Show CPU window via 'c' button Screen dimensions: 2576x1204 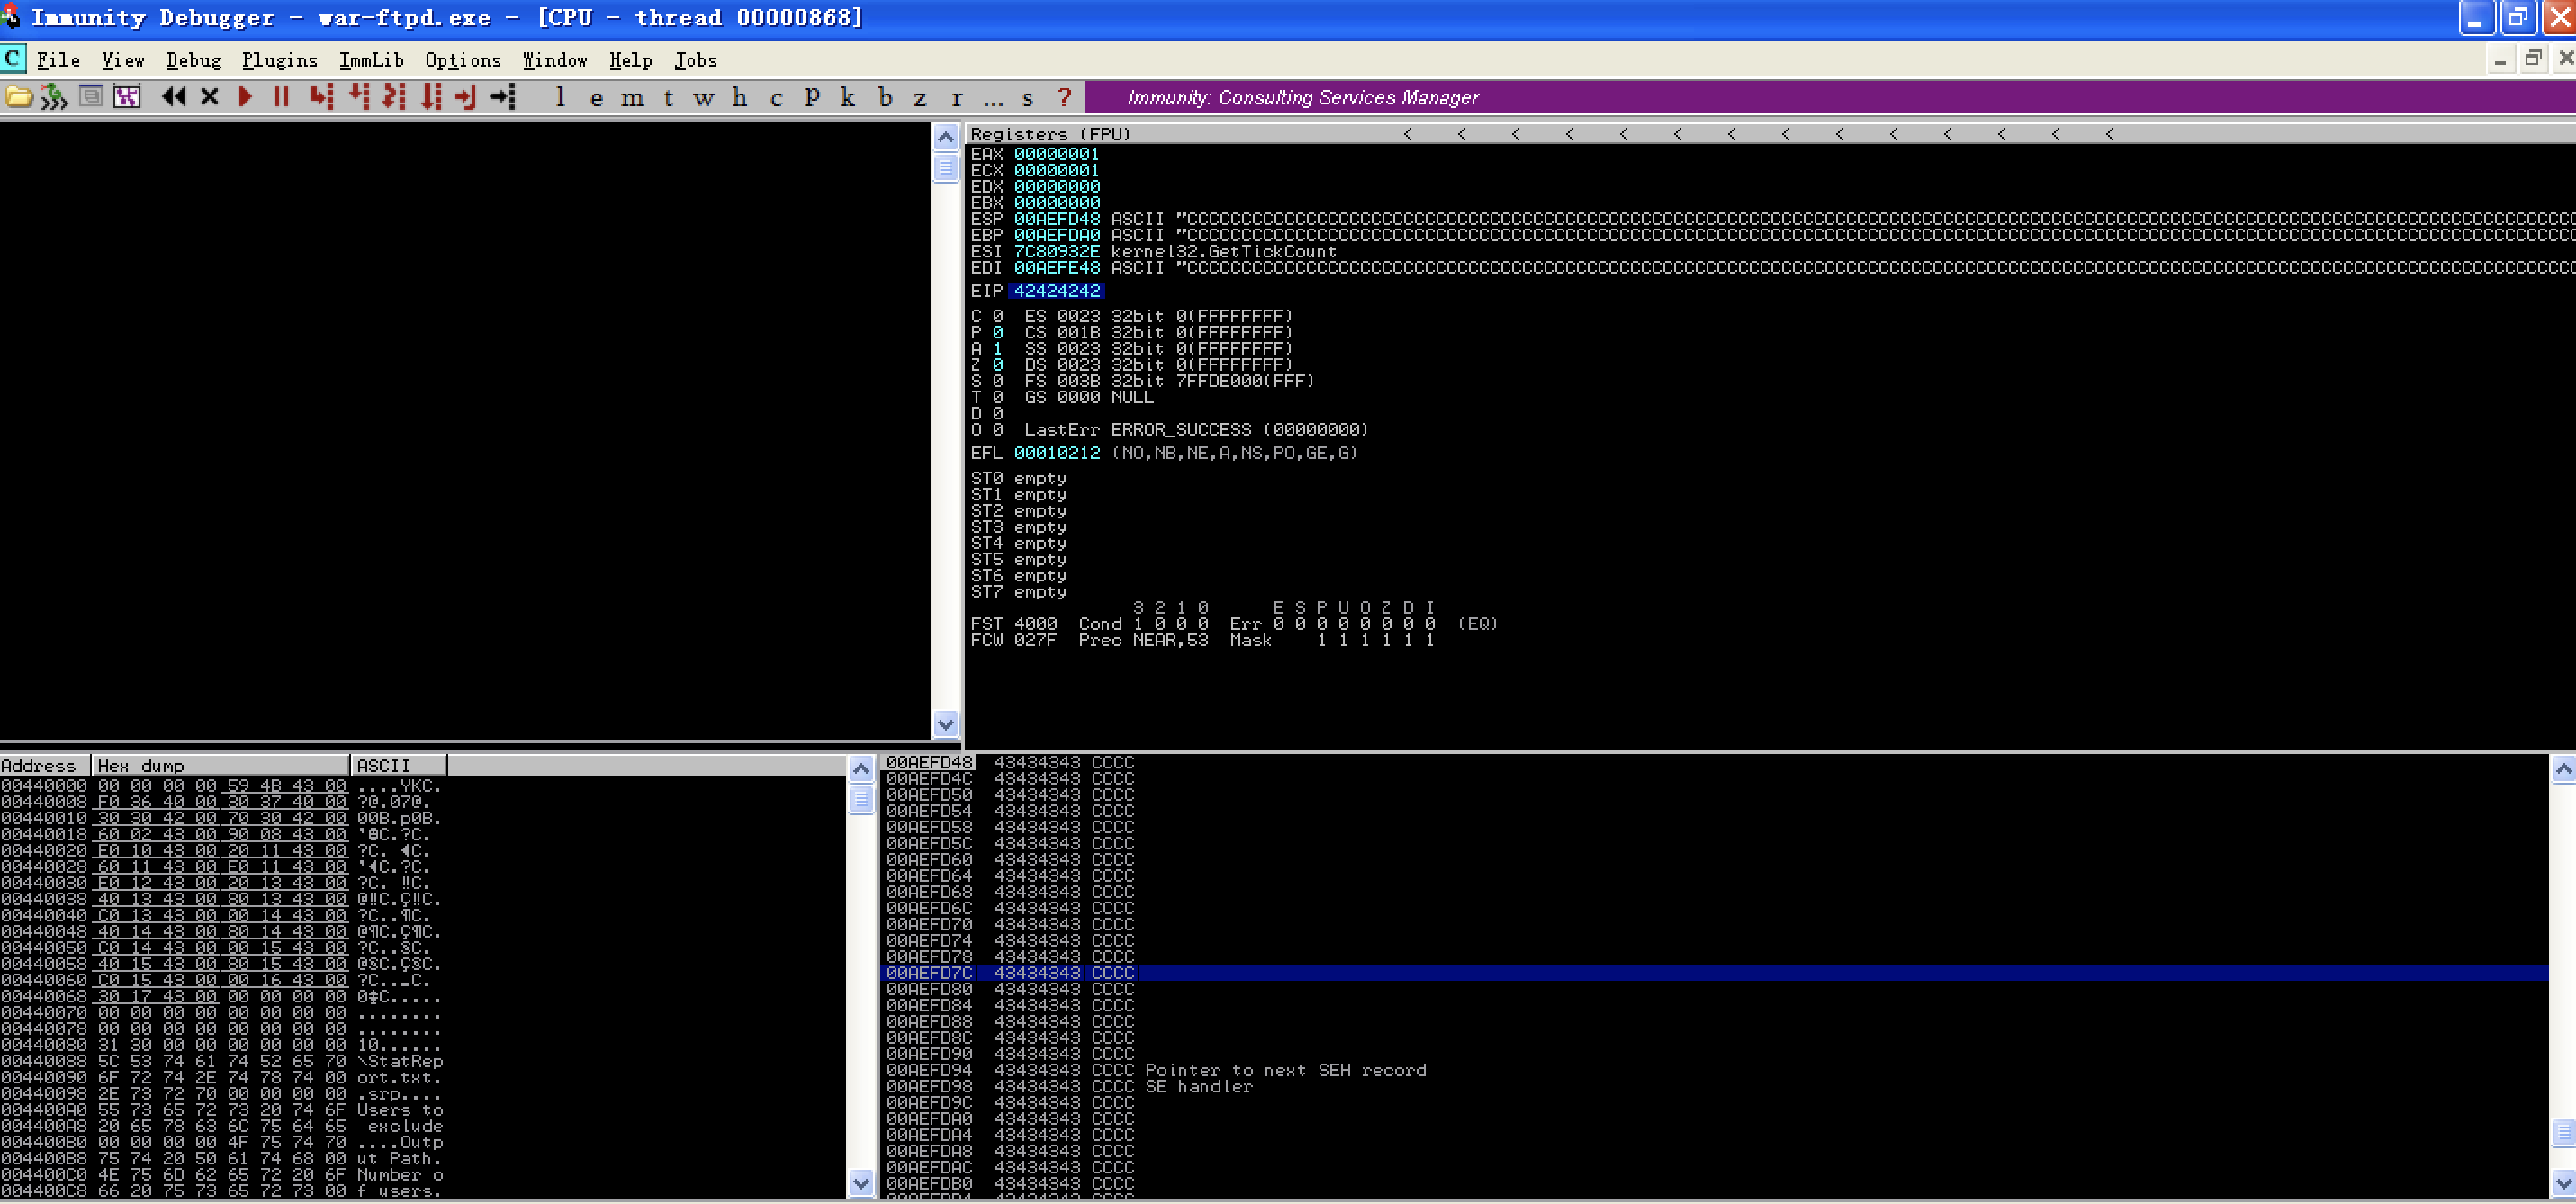(776, 98)
